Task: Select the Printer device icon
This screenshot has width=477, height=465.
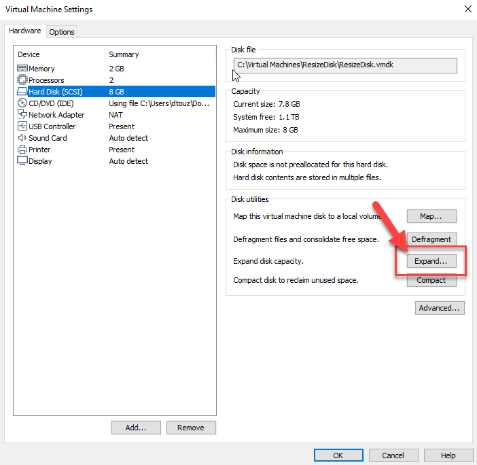Action: point(22,150)
